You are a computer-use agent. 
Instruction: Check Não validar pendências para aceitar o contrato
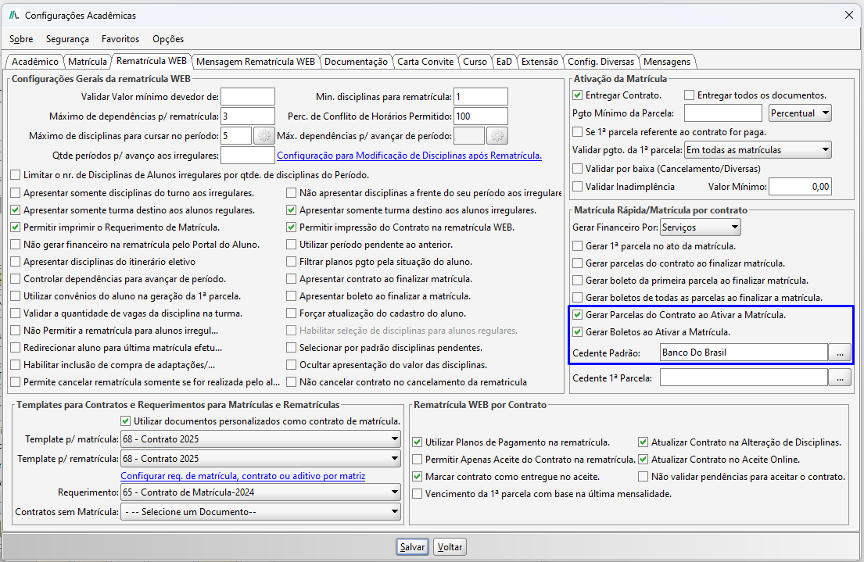(643, 477)
